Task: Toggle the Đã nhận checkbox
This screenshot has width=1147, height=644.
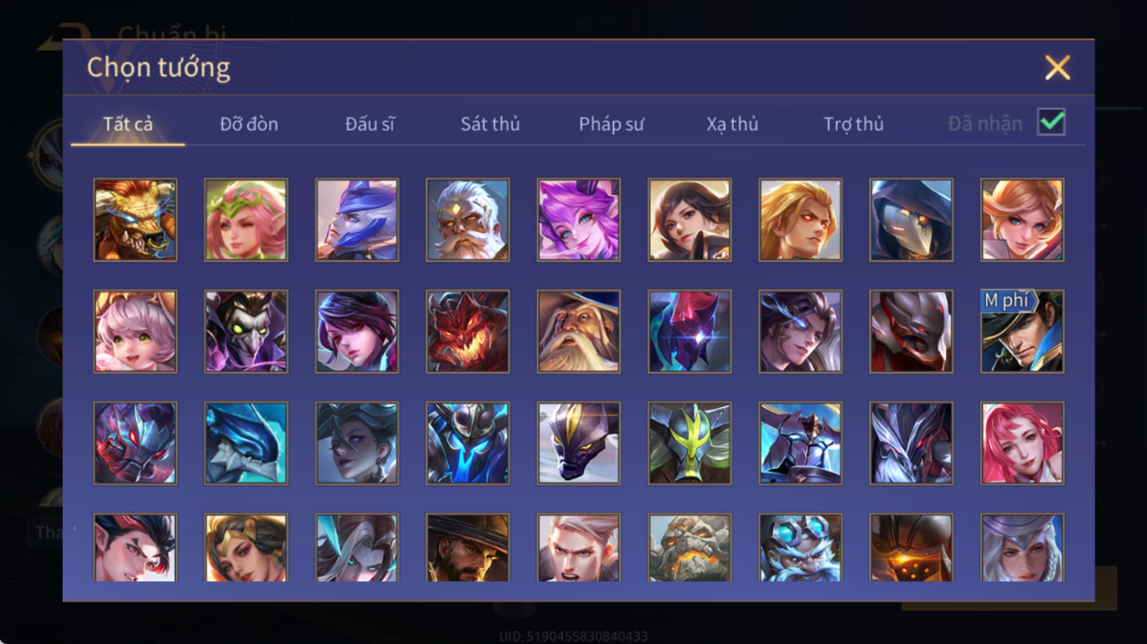Action: 1051,122
